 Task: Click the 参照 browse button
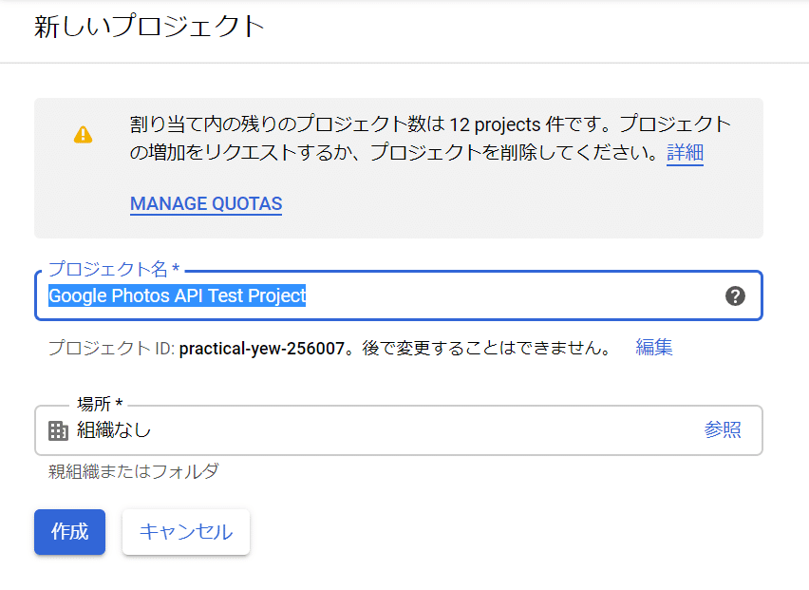(x=723, y=430)
